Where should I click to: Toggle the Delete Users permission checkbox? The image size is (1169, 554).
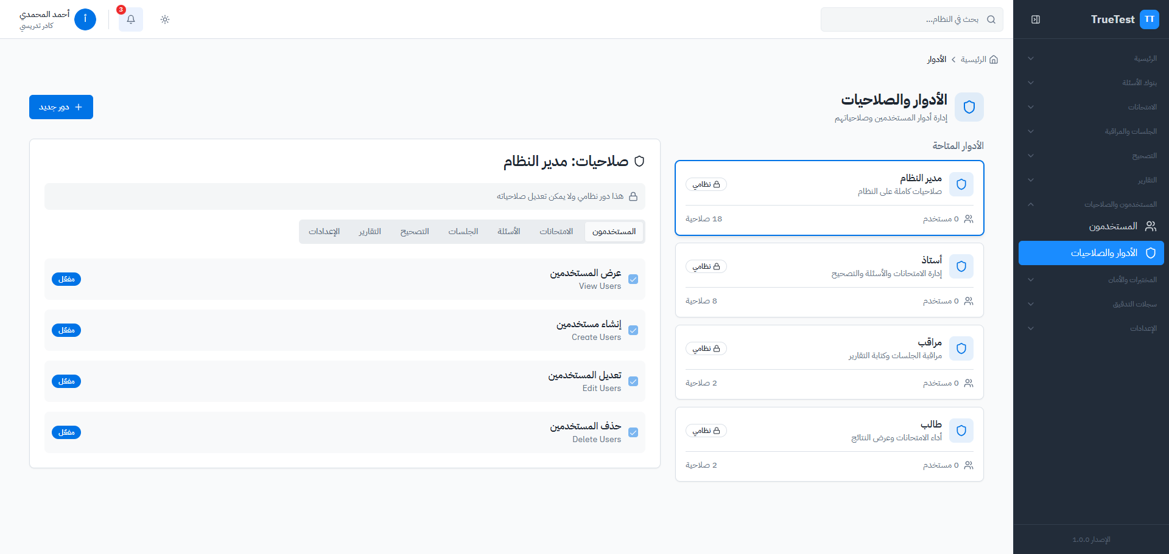(x=633, y=432)
